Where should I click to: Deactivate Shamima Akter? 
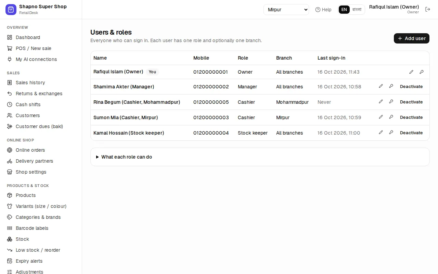[411, 86]
